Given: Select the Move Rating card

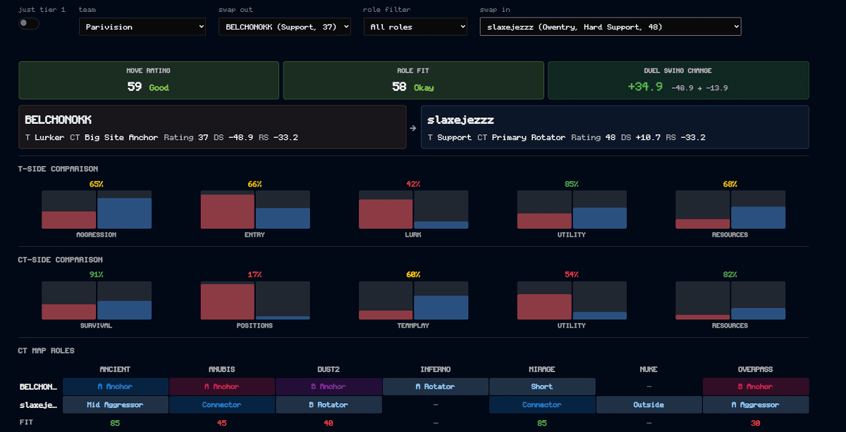Looking at the screenshot, I should click(x=149, y=80).
